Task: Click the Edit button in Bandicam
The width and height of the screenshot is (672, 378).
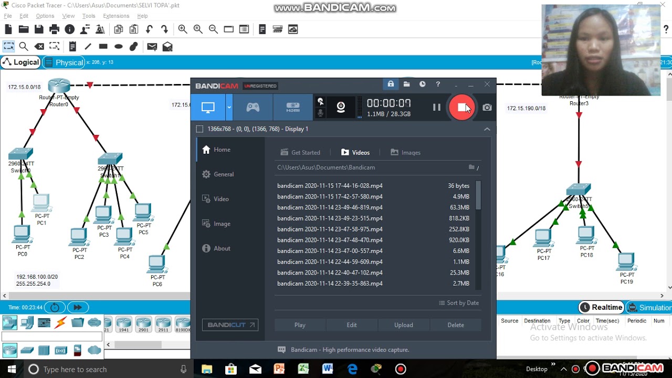Action: pos(352,325)
